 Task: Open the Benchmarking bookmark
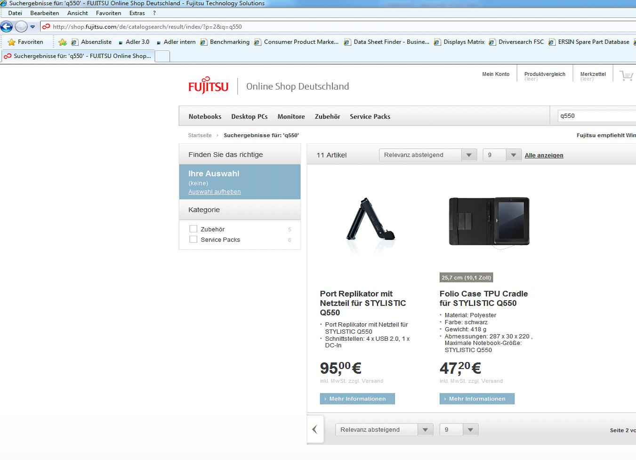pos(225,42)
